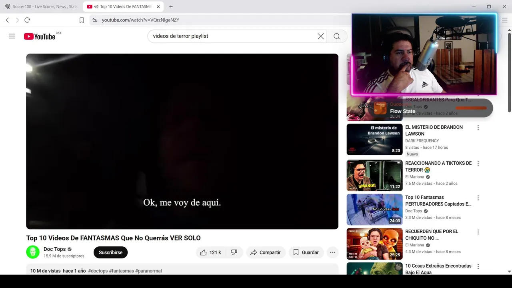Save the video with Guardar

(x=306, y=252)
